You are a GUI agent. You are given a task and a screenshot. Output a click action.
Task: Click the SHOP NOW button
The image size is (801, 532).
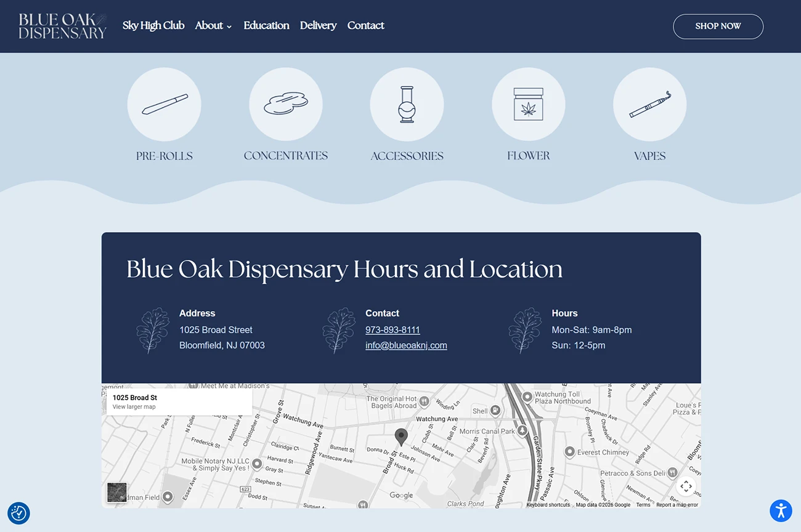718,26
